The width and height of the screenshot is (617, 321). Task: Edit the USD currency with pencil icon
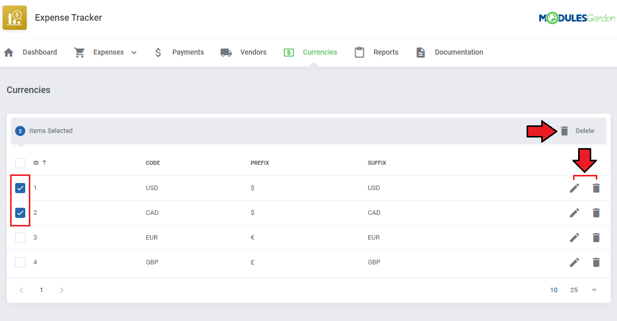pyautogui.click(x=575, y=188)
